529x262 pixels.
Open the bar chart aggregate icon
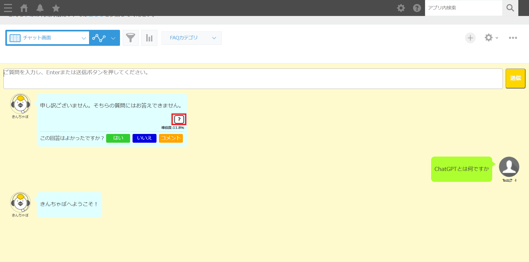[x=149, y=38]
